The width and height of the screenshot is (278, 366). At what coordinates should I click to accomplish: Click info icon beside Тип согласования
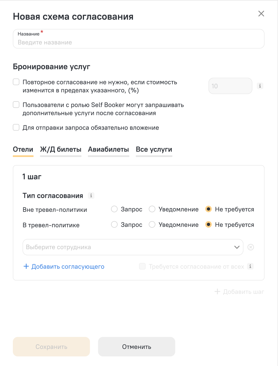click(x=91, y=196)
